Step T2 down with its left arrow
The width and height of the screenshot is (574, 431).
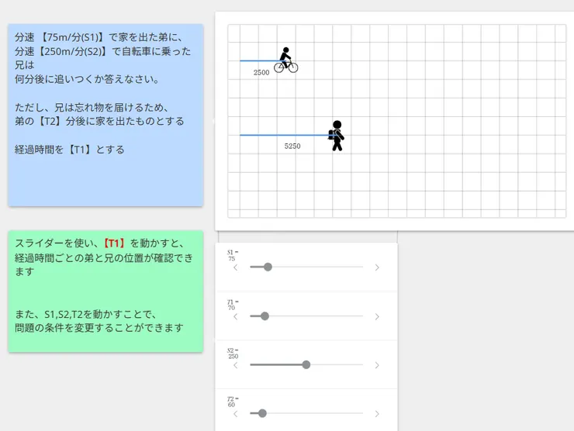pyautogui.click(x=236, y=414)
